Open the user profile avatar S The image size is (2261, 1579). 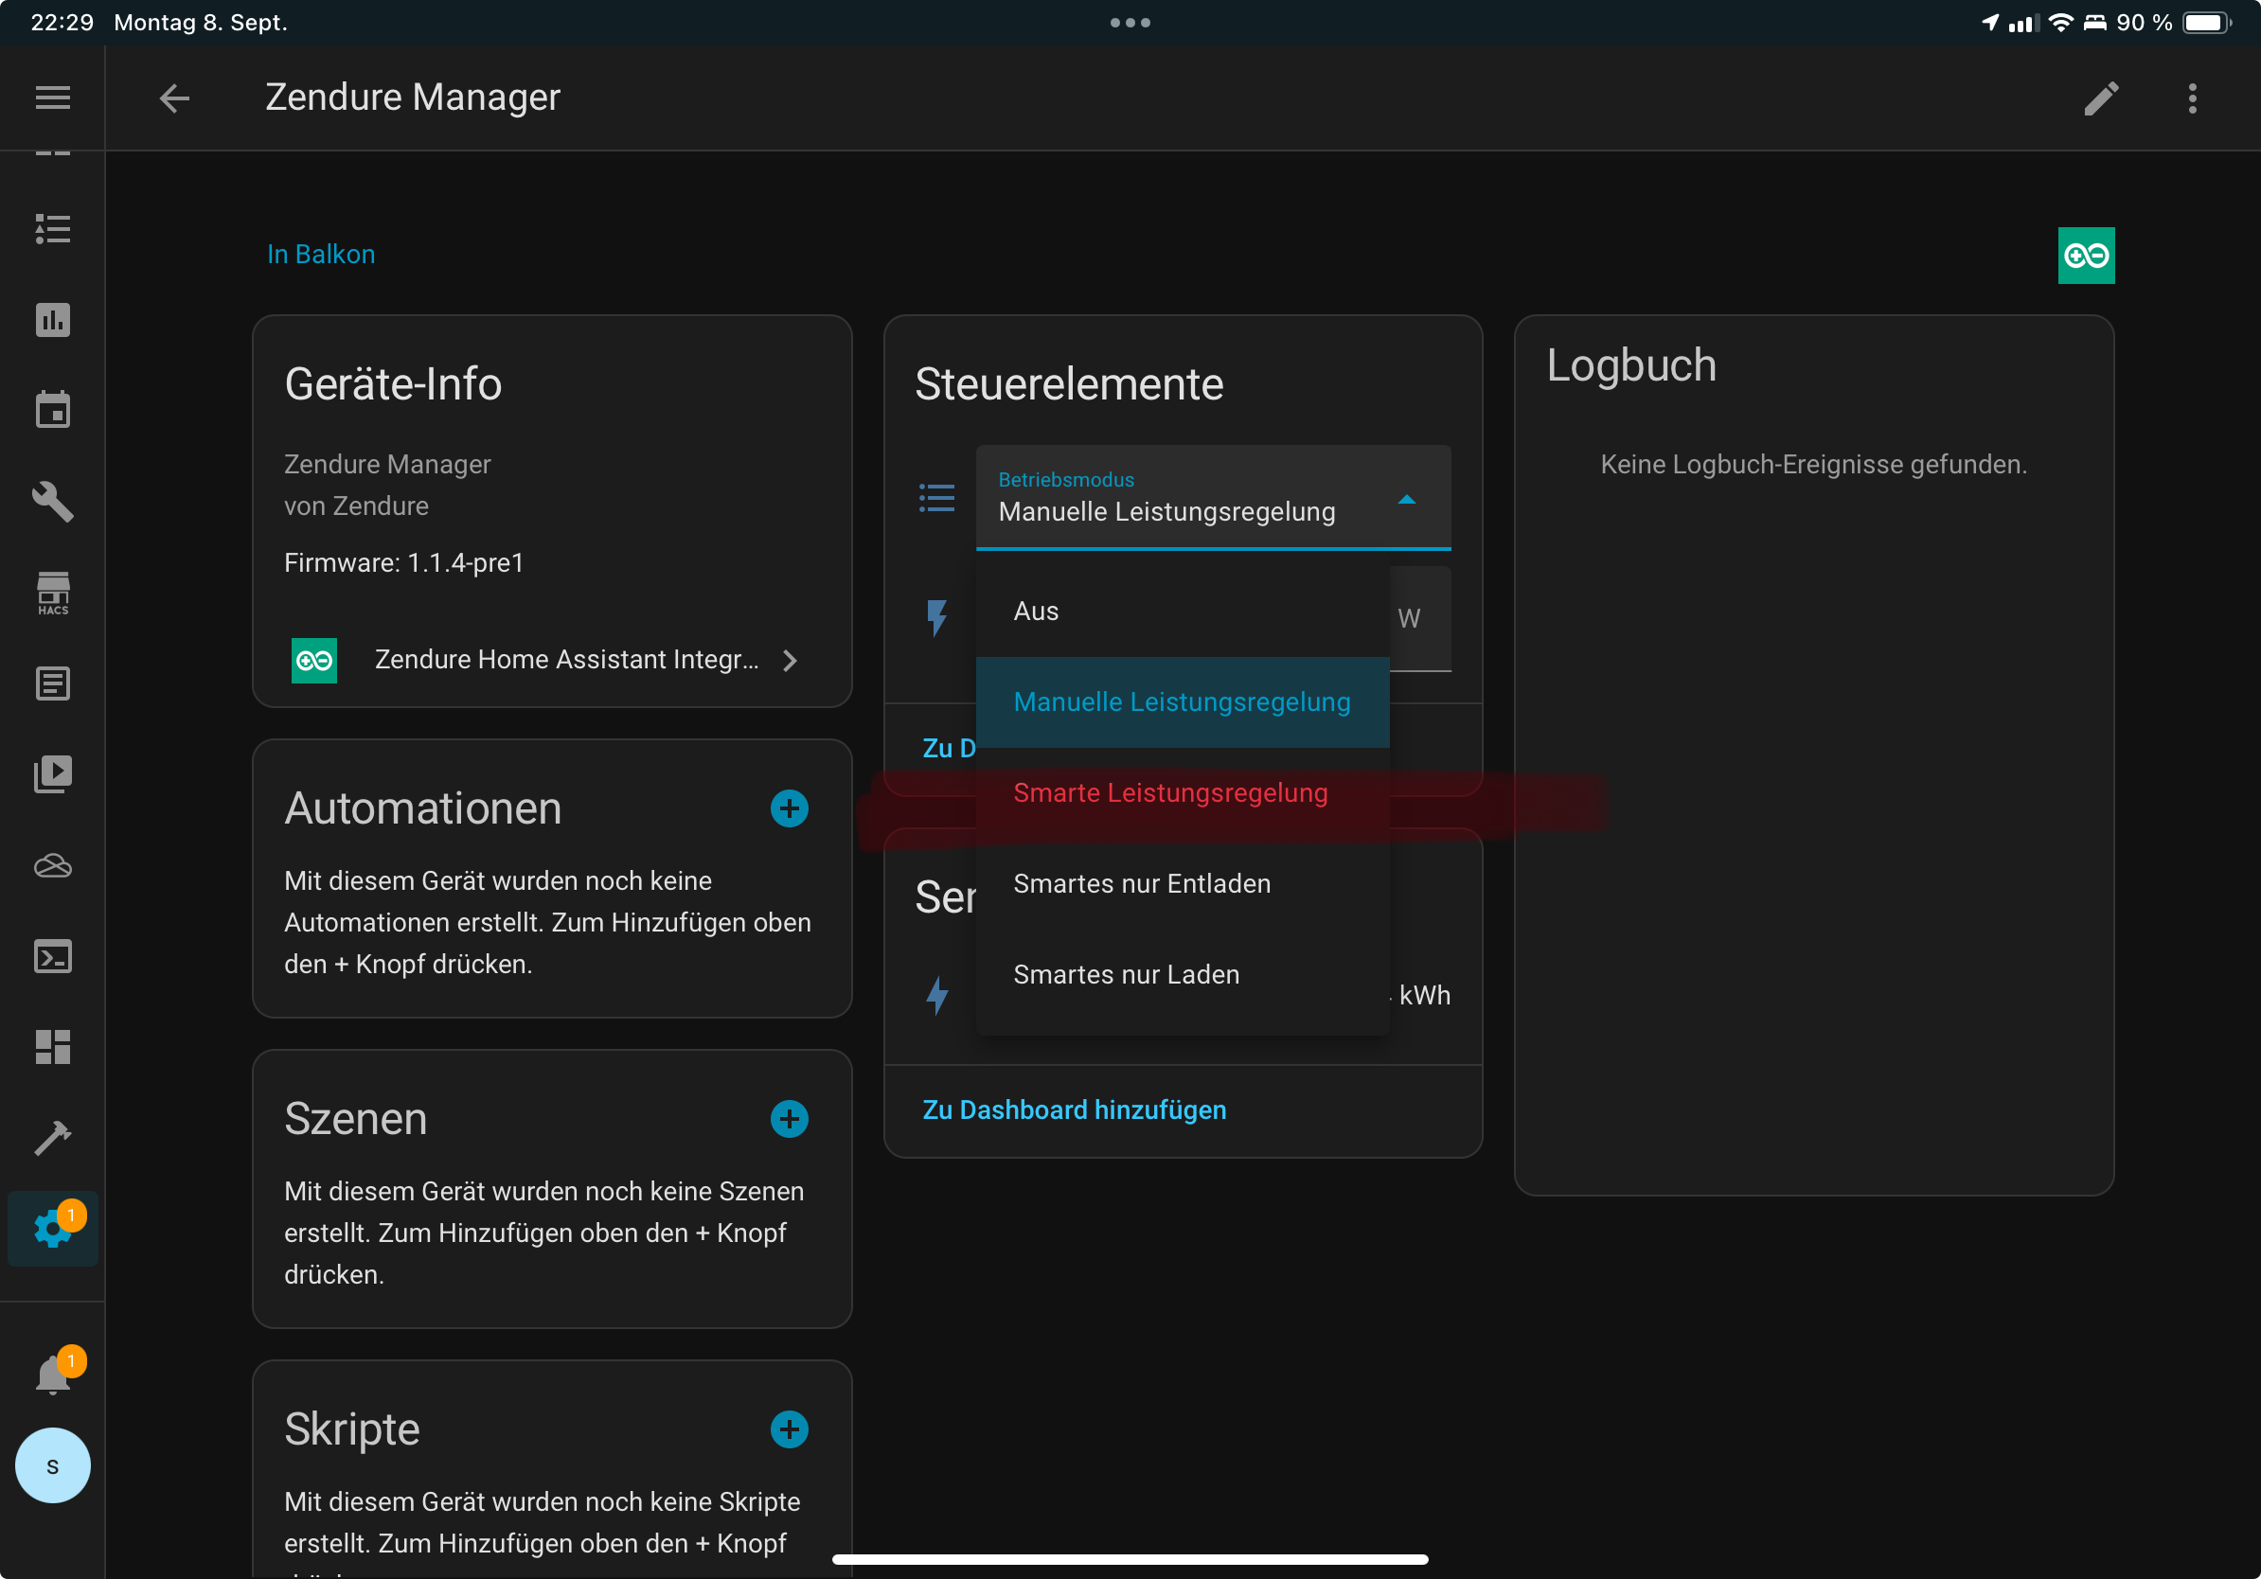[52, 1464]
